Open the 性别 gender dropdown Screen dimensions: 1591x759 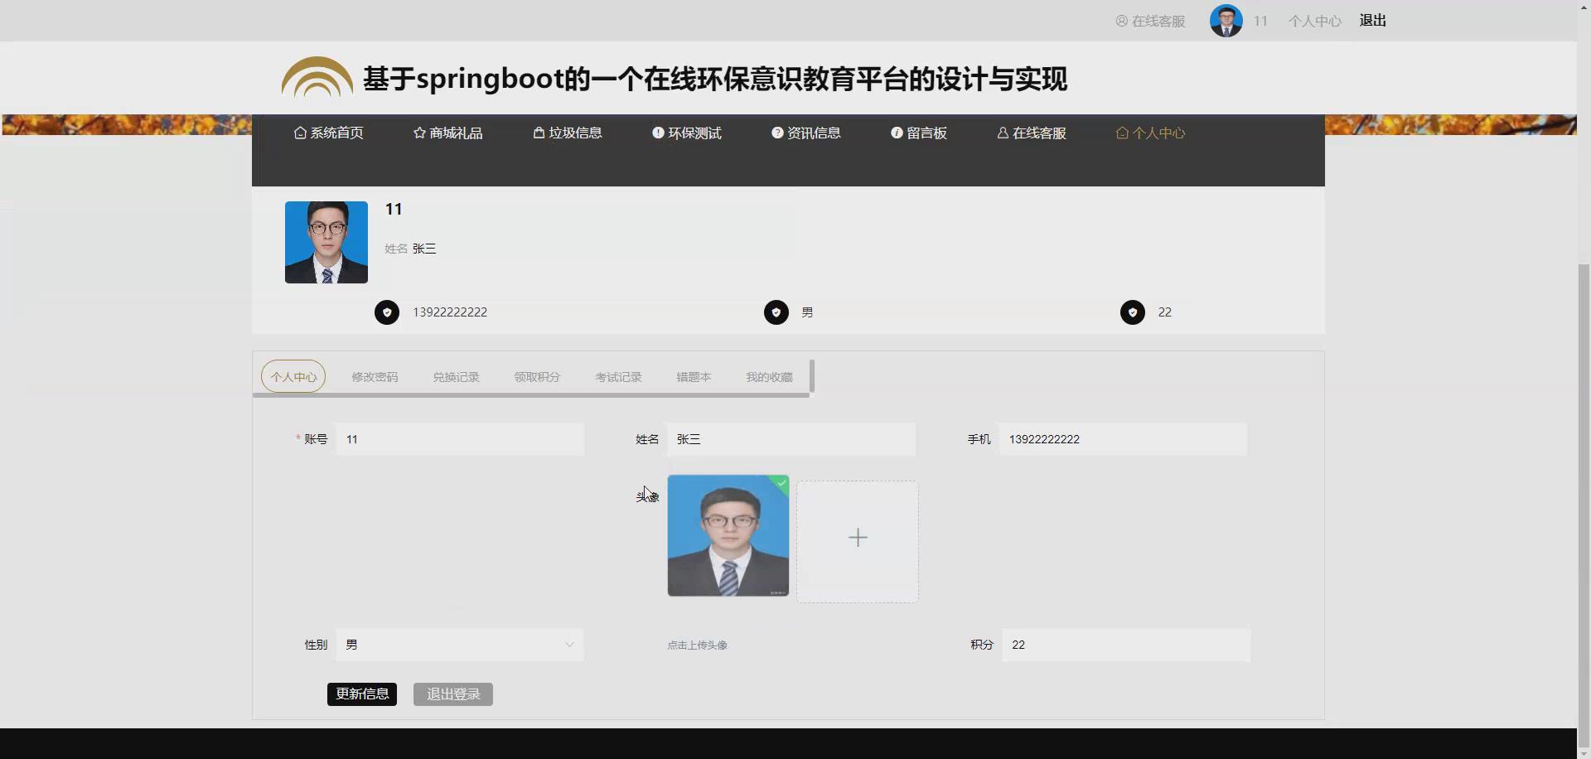coord(569,645)
